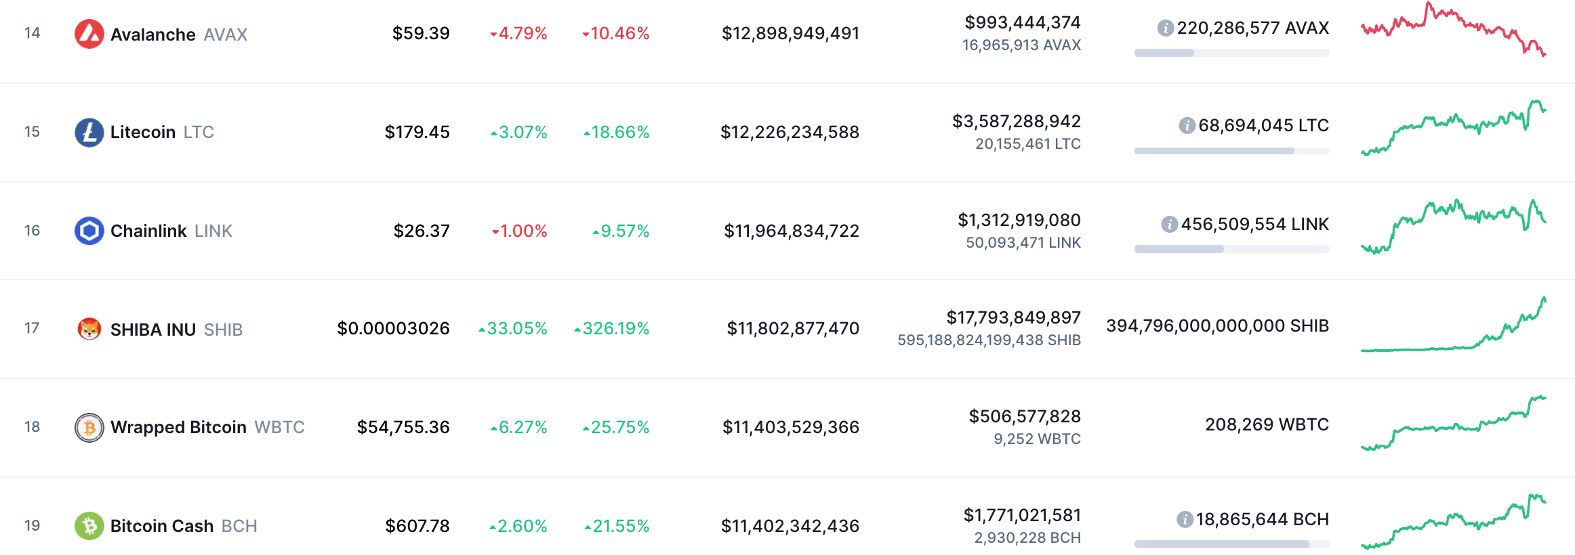Image resolution: width=1575 pixels, height=555 pixels.
Task: Click the Bitcoin Cash green logo
Action: click(x=89, y=526)
